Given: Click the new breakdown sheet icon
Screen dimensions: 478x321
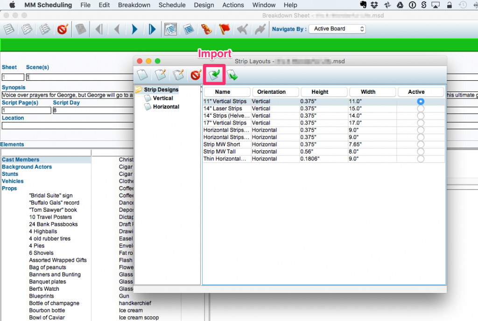Looking at the screenshot, I should click(x=9, y=29).
